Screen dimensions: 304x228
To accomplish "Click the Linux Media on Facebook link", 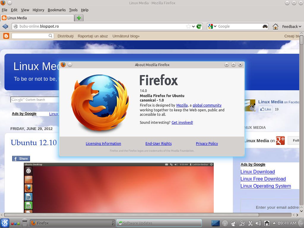I will pos(278,102).
